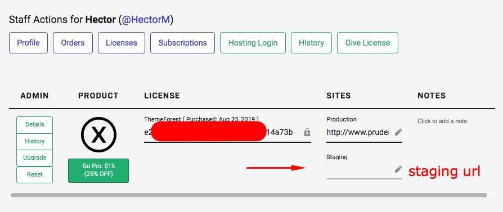The height and width of the screenshot is (212, 503).
Task: Go to the Licenses section
Action: (122, 43)
